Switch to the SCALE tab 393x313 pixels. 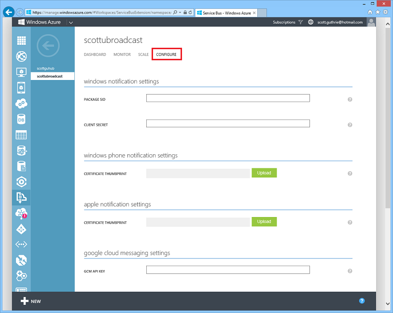point(143,54)
